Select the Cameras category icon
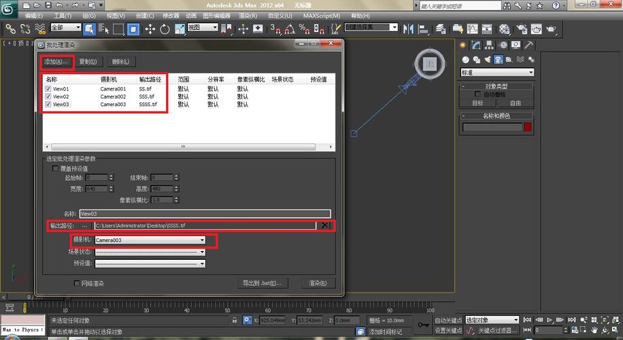Screen dimensions: 623x340 pos(498,59)
